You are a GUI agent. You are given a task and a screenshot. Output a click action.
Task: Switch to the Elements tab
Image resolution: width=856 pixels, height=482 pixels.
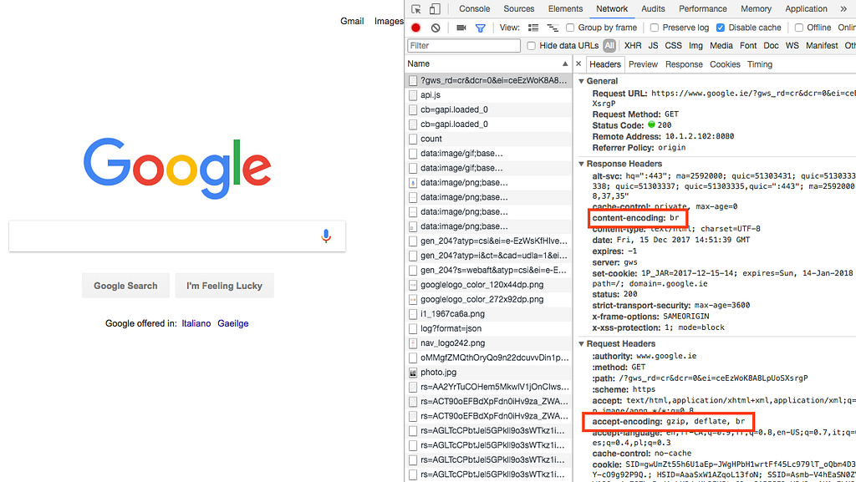[x=565, y=8]
